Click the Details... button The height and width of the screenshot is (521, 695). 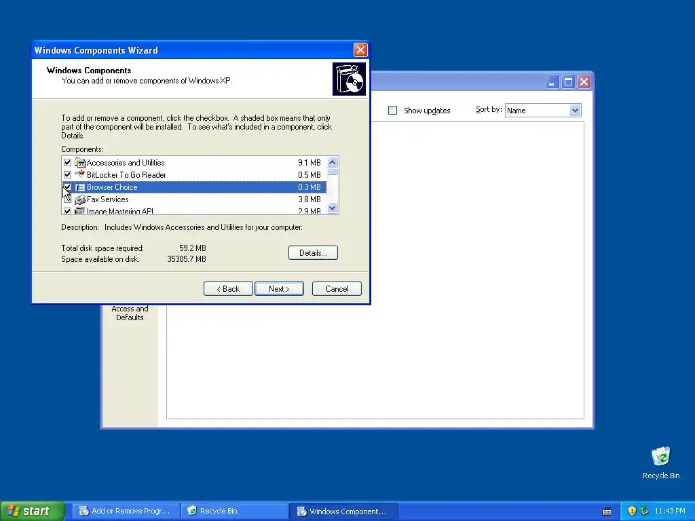pyautogui.click(x=313, y=253)
